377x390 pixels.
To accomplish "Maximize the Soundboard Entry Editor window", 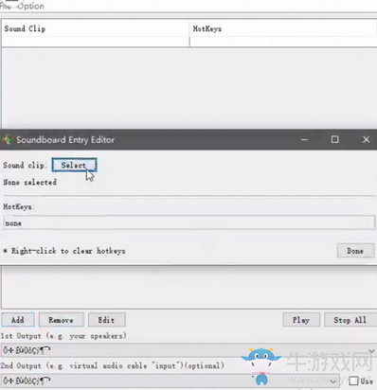I will (335, 139).
